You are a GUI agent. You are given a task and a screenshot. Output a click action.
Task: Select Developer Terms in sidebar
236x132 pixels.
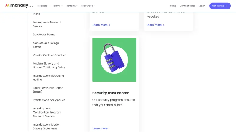pyautogui.click(x=44, y=35)
